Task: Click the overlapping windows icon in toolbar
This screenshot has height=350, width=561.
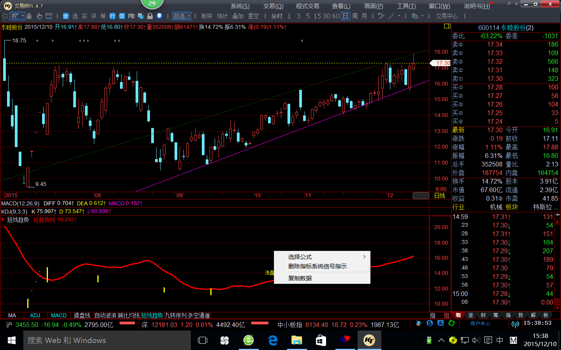Action: pyautogui.click(x=141, y=16)
